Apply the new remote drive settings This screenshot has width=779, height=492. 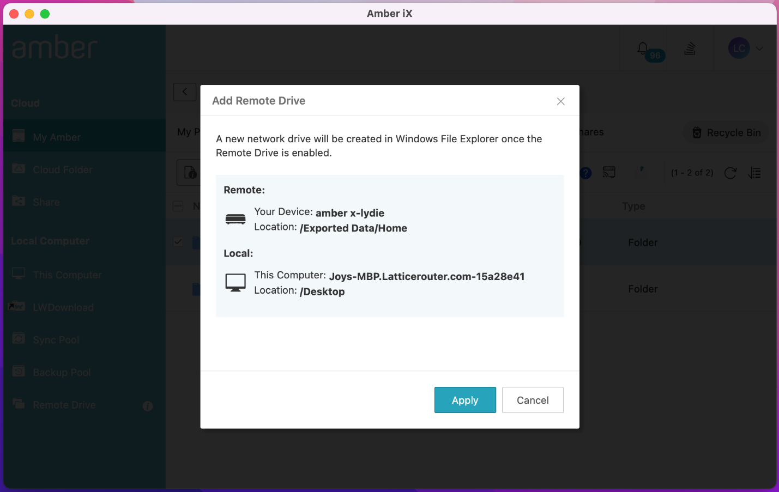[465, 400]
